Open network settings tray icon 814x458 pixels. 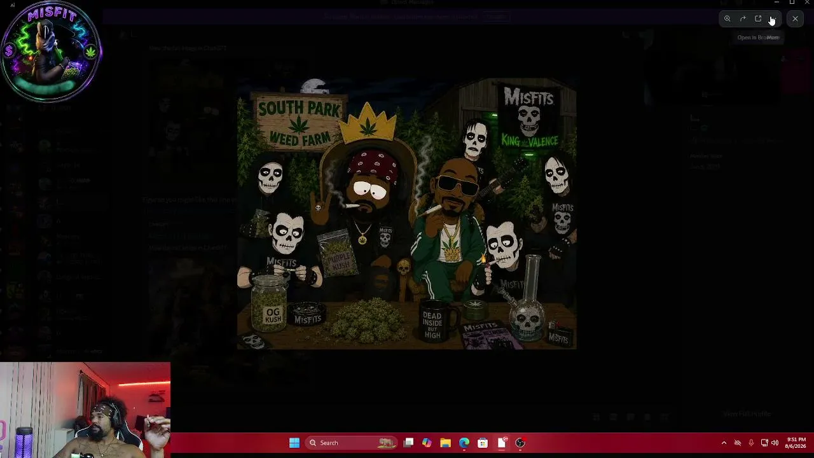click(x=764, y=443)
